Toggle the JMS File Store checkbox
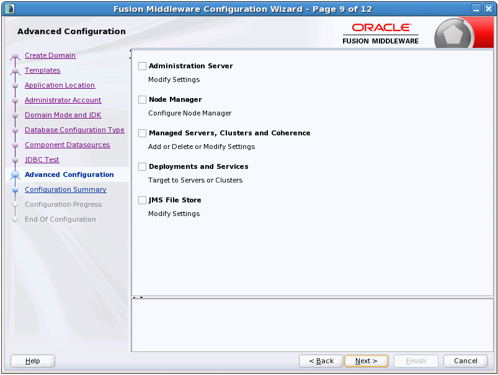Viewport: 498px width, 375px height. 142,200
